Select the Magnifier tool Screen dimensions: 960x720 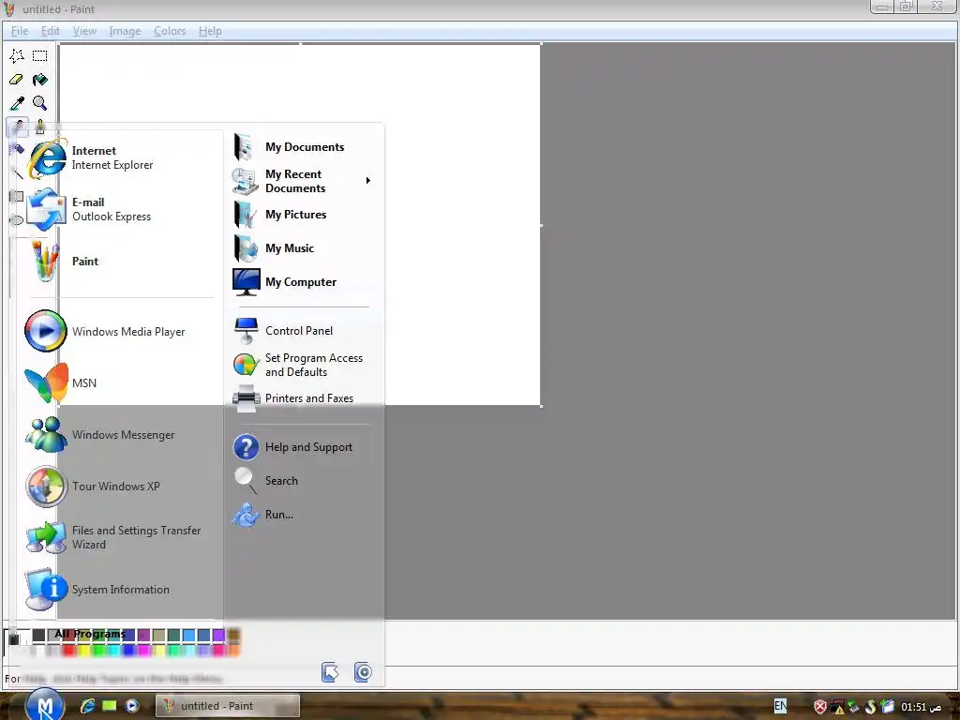[x=39, y=103]
